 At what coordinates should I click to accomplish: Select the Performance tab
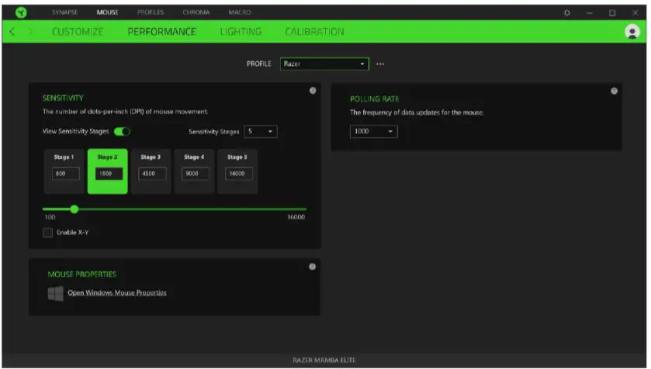(x=161, y=32)
